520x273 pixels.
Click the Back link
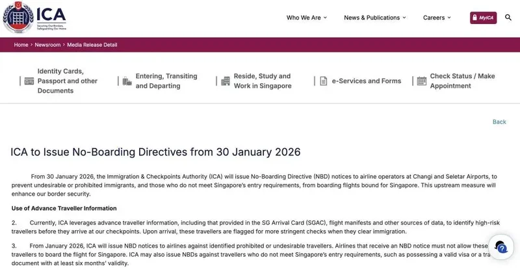coord(499,122)
